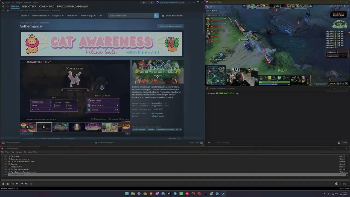Open the Play menu in the audio player
Screen dimensions: 350x197
pyautogui.click(x=12, y=152)
